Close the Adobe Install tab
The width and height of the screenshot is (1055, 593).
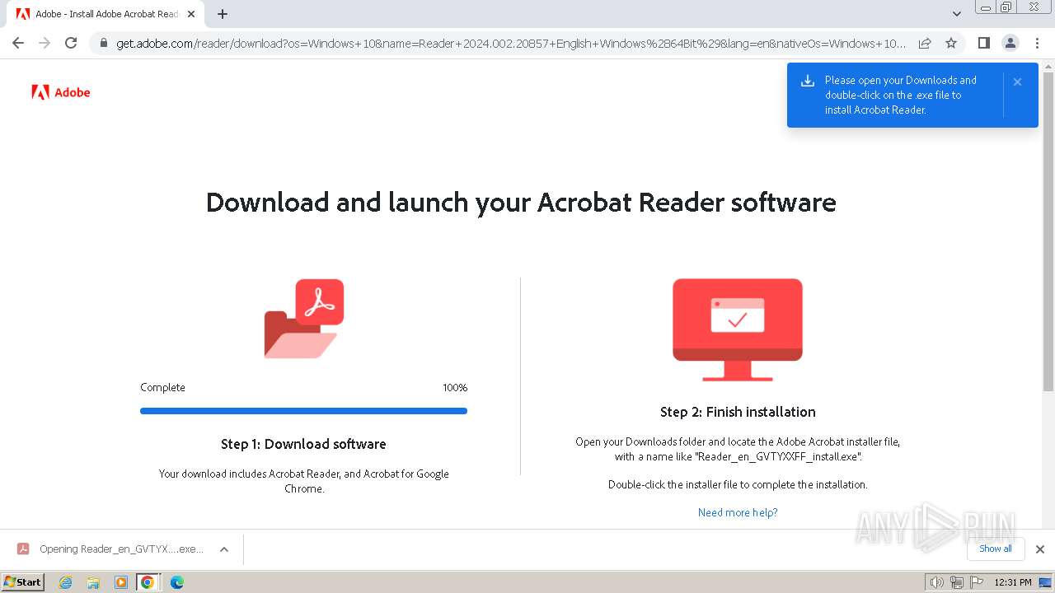tap(192, 14)
